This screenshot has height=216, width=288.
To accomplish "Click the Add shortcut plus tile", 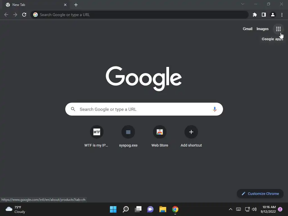I will tap(191, 136).
